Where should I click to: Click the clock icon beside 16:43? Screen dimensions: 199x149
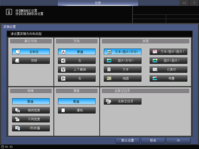[2, 147]
